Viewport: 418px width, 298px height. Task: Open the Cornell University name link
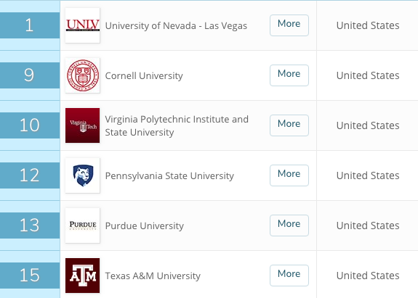(x=144, y=75)
